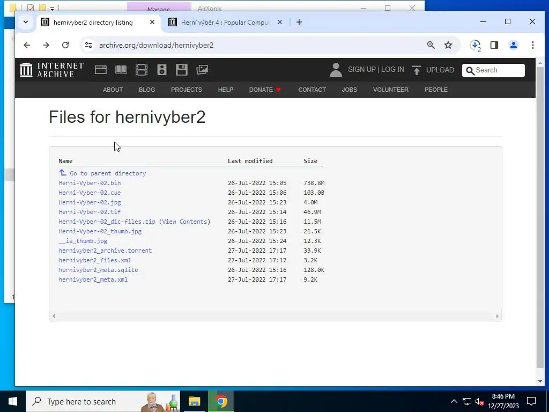Open the notification center icon
The width and height of the screenshot is (549, 412).
click(x=531, y=401)
